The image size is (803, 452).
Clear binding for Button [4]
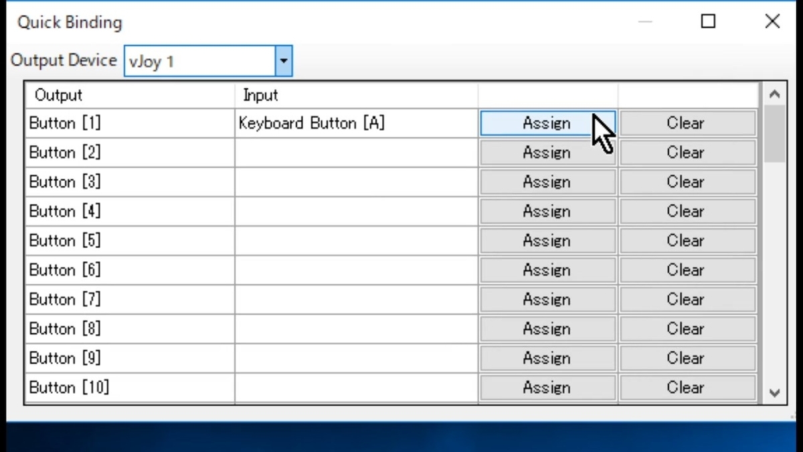687,212
